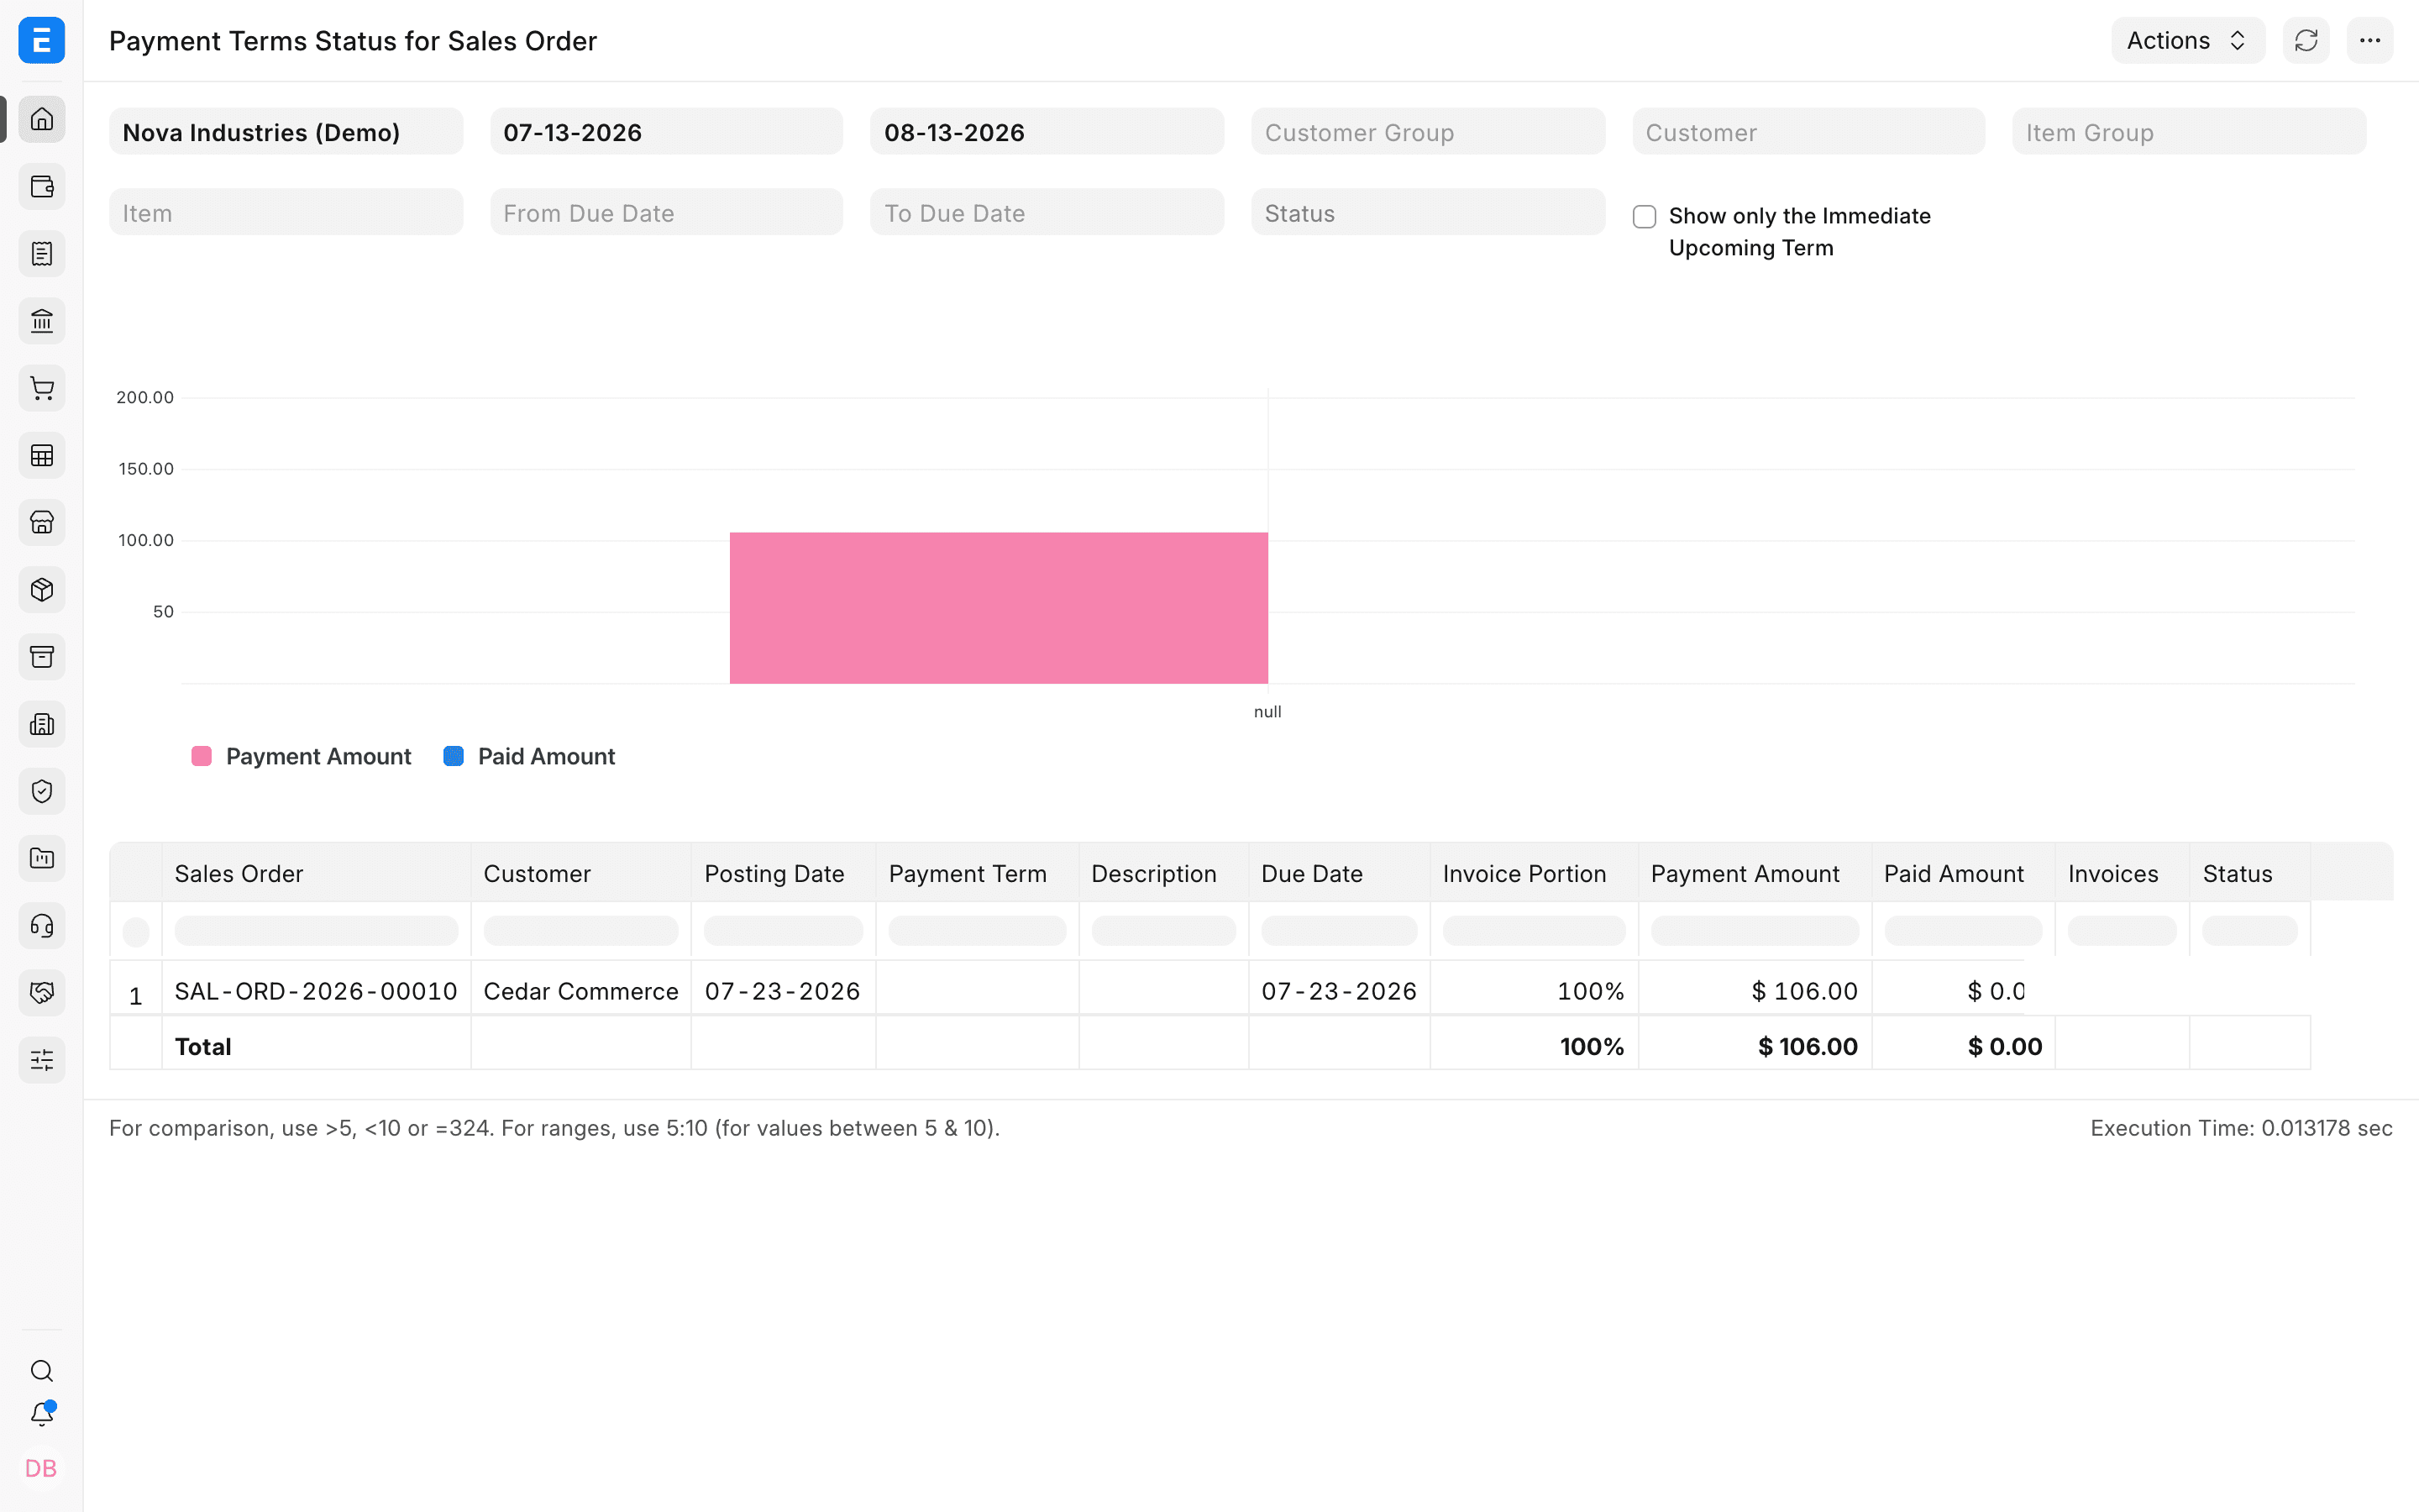Click the Company field Nova Industries (Demo)

[x=286, y=132]
